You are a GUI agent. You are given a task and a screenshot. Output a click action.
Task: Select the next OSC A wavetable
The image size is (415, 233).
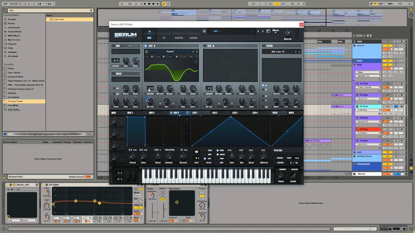(196, 51)
